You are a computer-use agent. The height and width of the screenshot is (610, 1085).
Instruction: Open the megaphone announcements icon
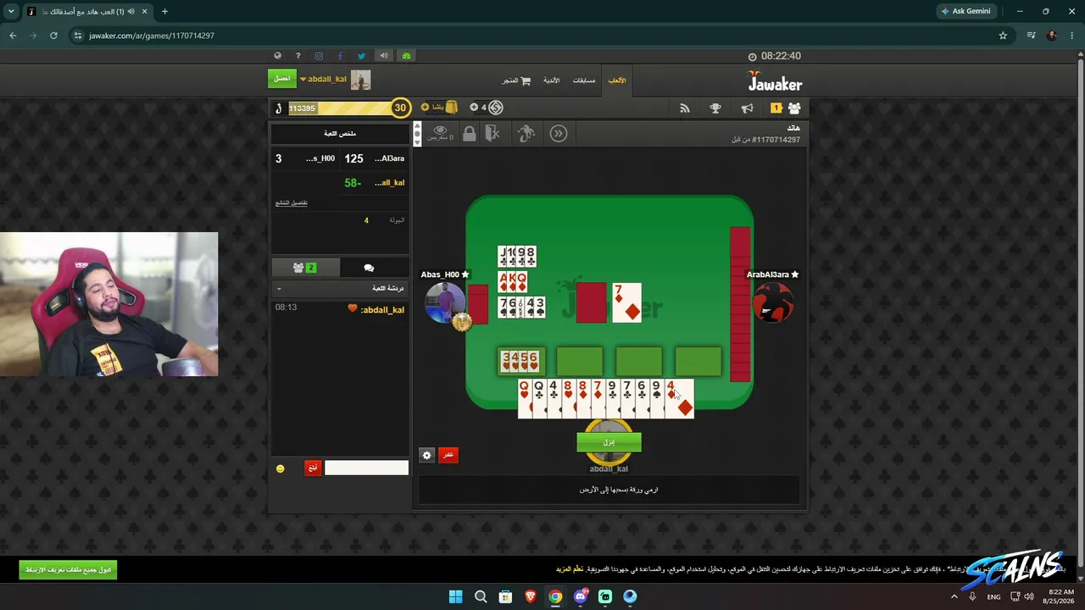coord(747,108)
